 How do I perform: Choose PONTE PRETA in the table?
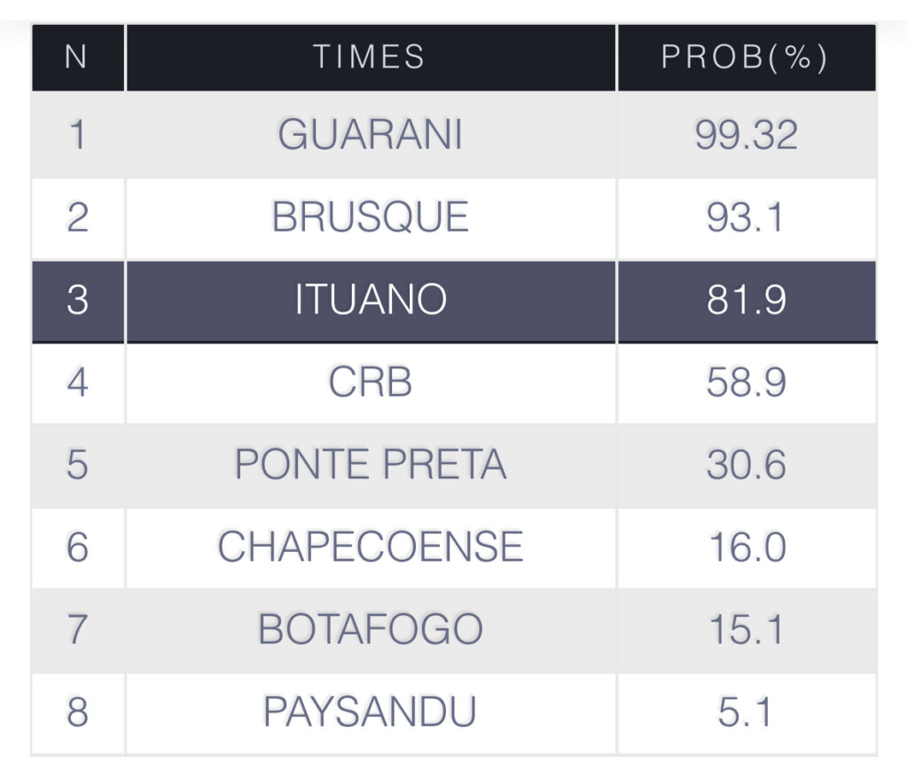(370, 465)
